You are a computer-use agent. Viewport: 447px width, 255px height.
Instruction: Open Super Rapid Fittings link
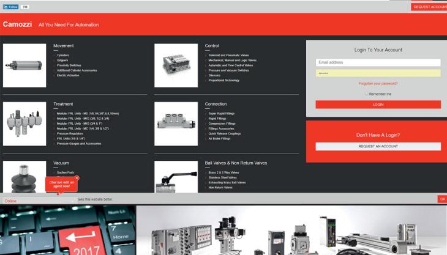pos(222,114)
